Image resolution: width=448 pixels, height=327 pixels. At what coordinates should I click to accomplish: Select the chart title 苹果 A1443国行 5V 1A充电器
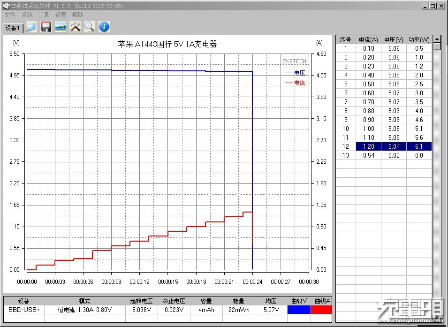click(x=167, y=44)
